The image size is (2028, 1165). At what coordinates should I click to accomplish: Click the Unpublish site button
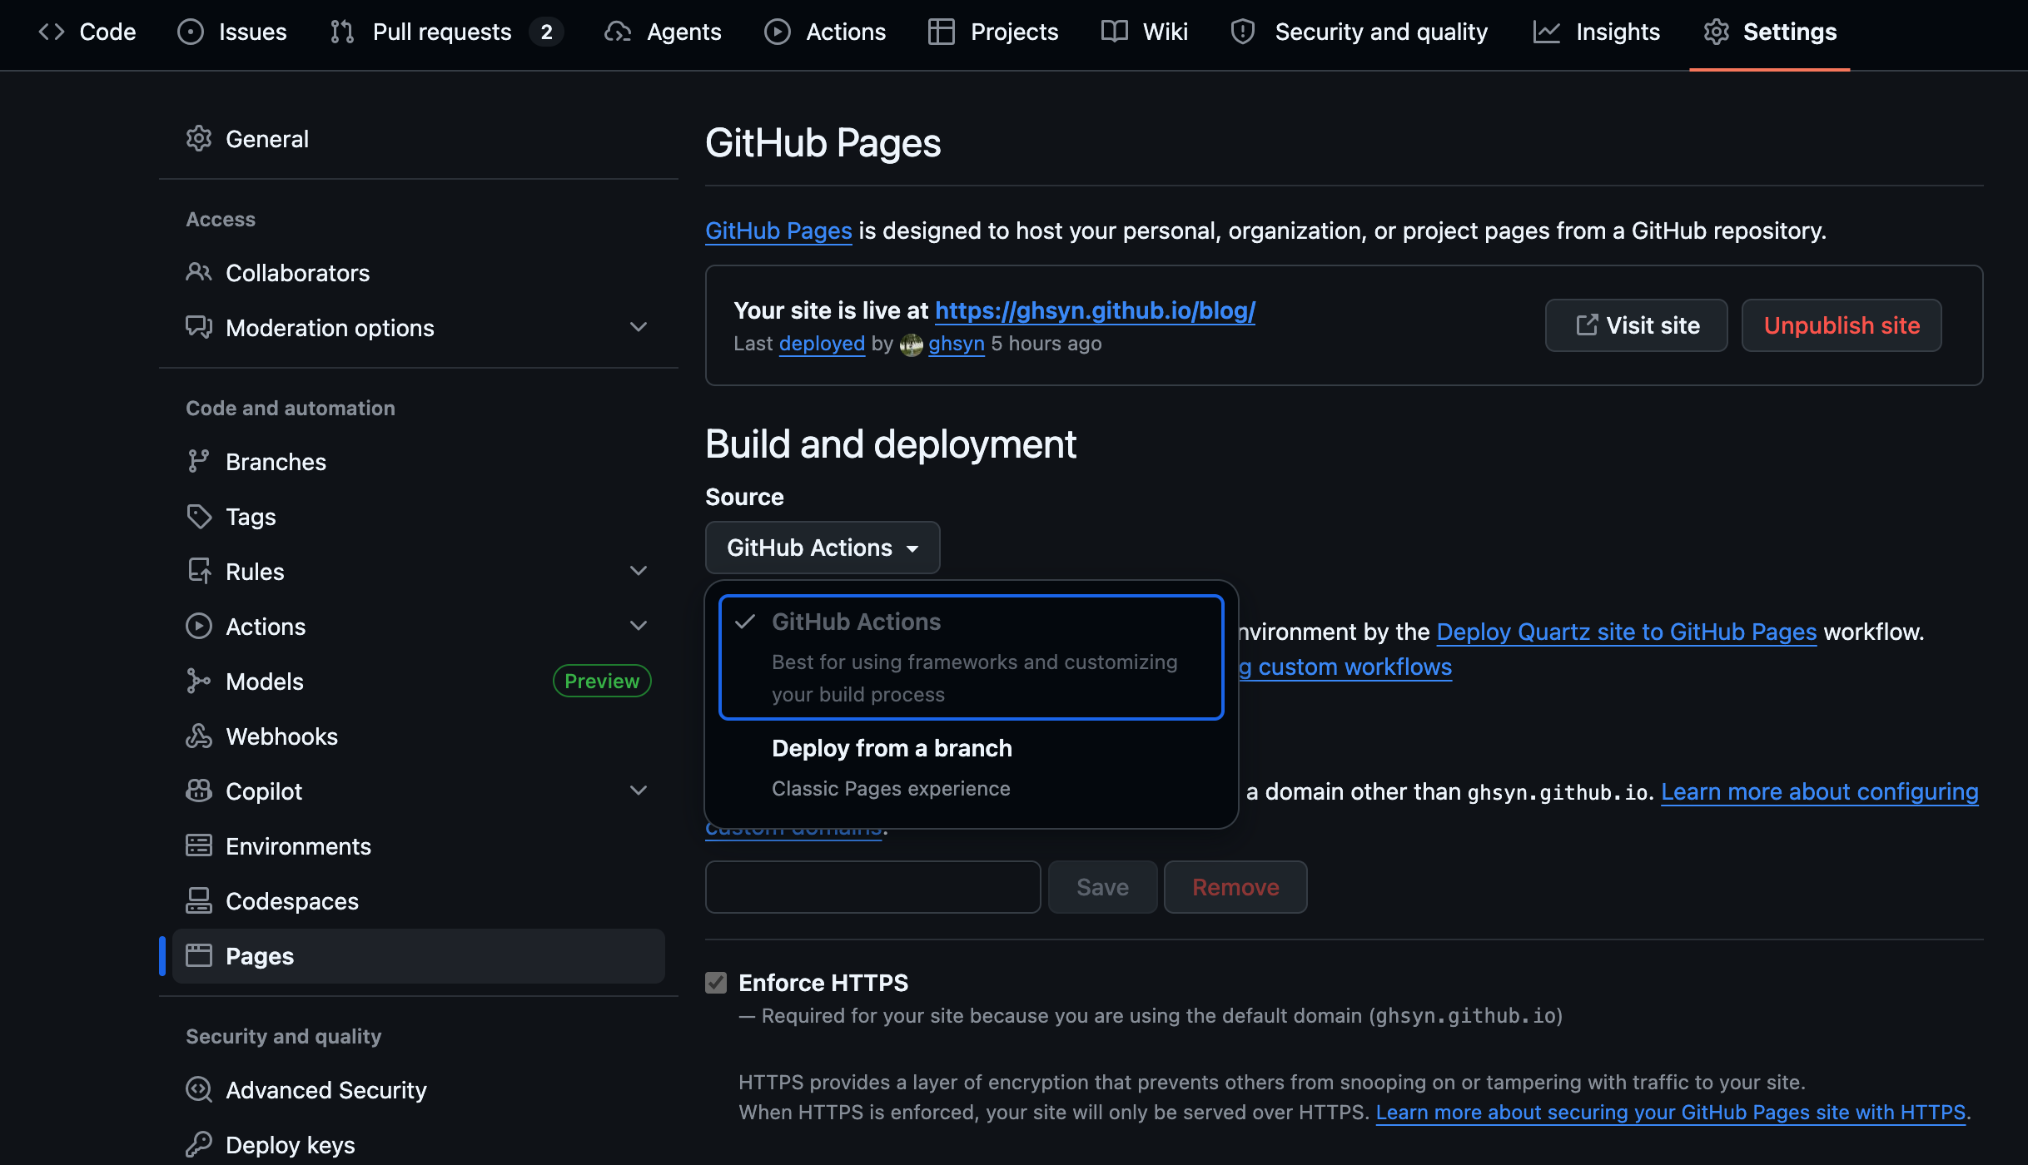pyautogui.click(x=1841, y=325)
